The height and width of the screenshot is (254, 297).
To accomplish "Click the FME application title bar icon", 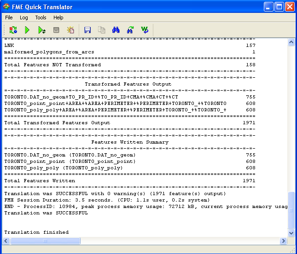I will tap(6, 7).
